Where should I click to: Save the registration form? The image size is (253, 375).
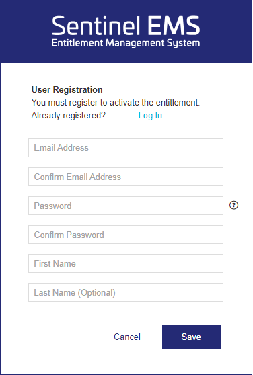pos(191,337)
